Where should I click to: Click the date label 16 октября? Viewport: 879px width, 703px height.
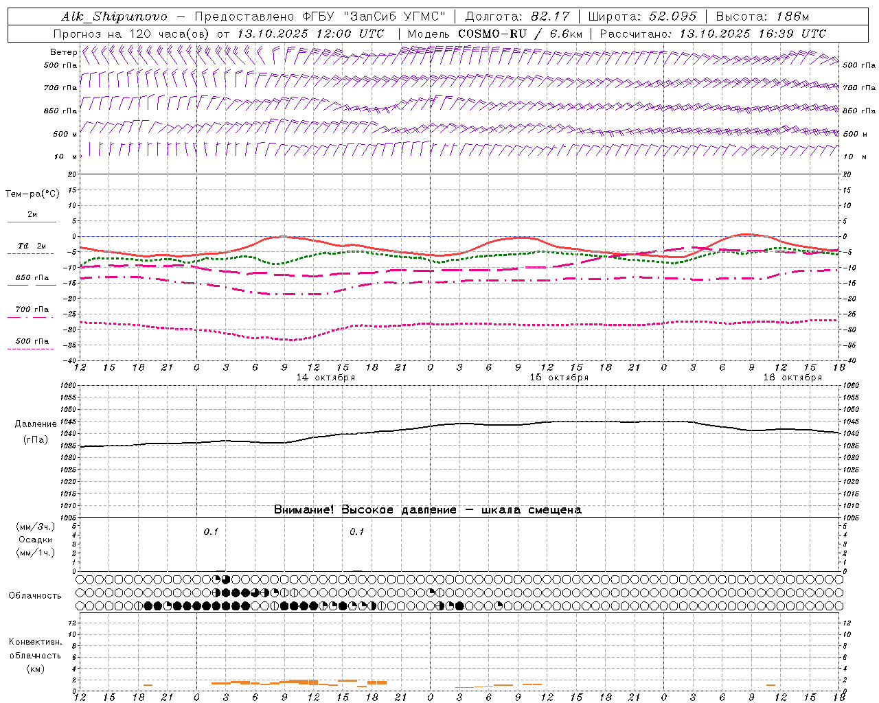[792, 378]
